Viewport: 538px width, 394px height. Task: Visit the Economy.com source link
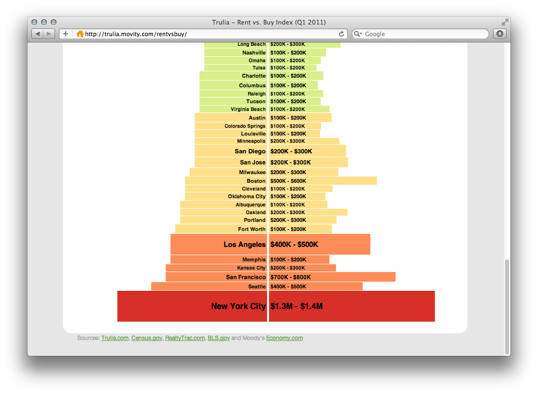pos(284,338)
